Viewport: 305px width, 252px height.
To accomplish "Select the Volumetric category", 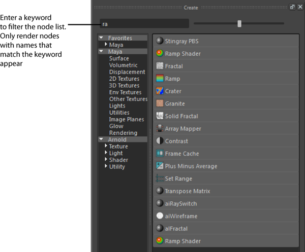I will coord(123,65).
